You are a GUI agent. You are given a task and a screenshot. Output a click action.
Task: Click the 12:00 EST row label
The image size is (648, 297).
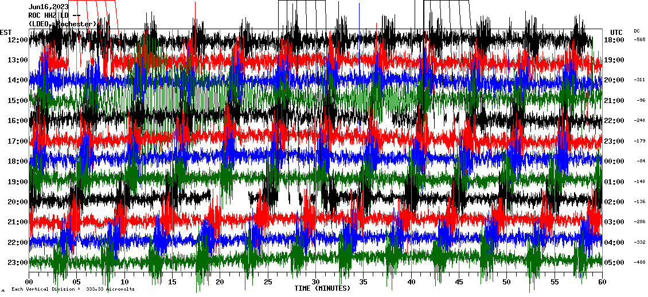click(x=18, y=40)
